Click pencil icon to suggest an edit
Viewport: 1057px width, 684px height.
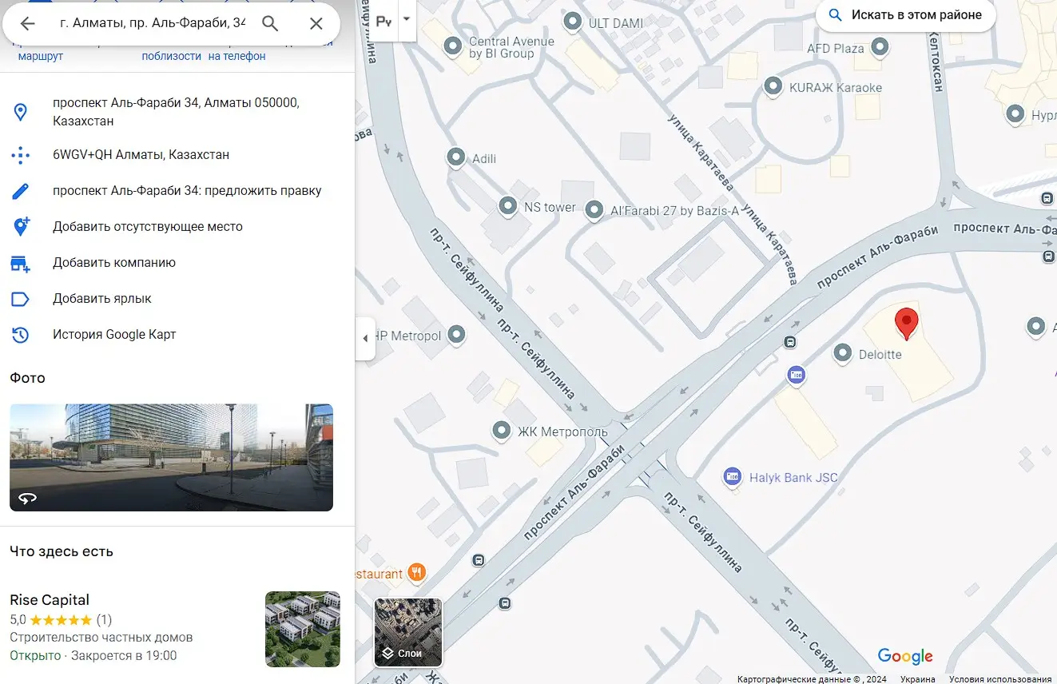(20, 191)
